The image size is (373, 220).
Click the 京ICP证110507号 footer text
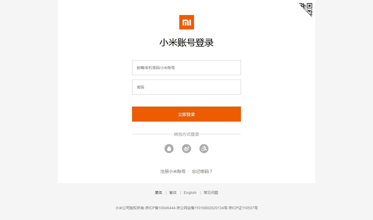pyautogui.click(x=243, y=208)
